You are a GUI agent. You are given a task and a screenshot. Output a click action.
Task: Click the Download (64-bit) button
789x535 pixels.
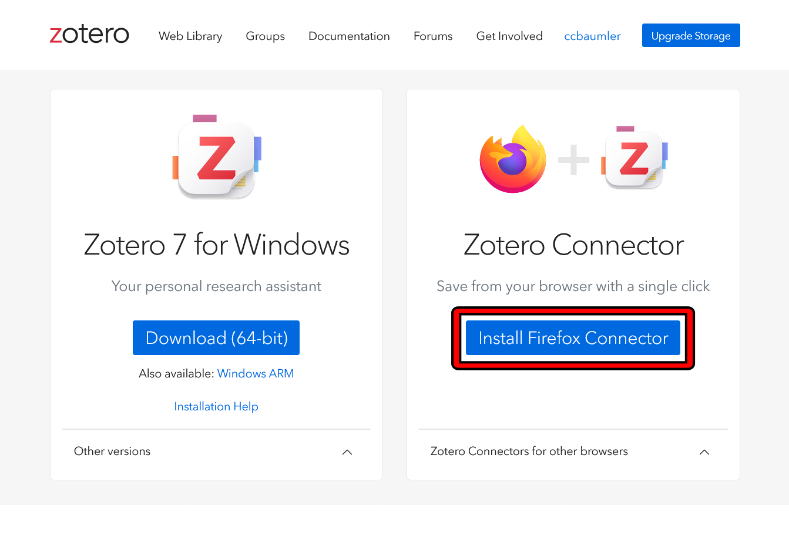pyautogui.click(x=216, y=338)
